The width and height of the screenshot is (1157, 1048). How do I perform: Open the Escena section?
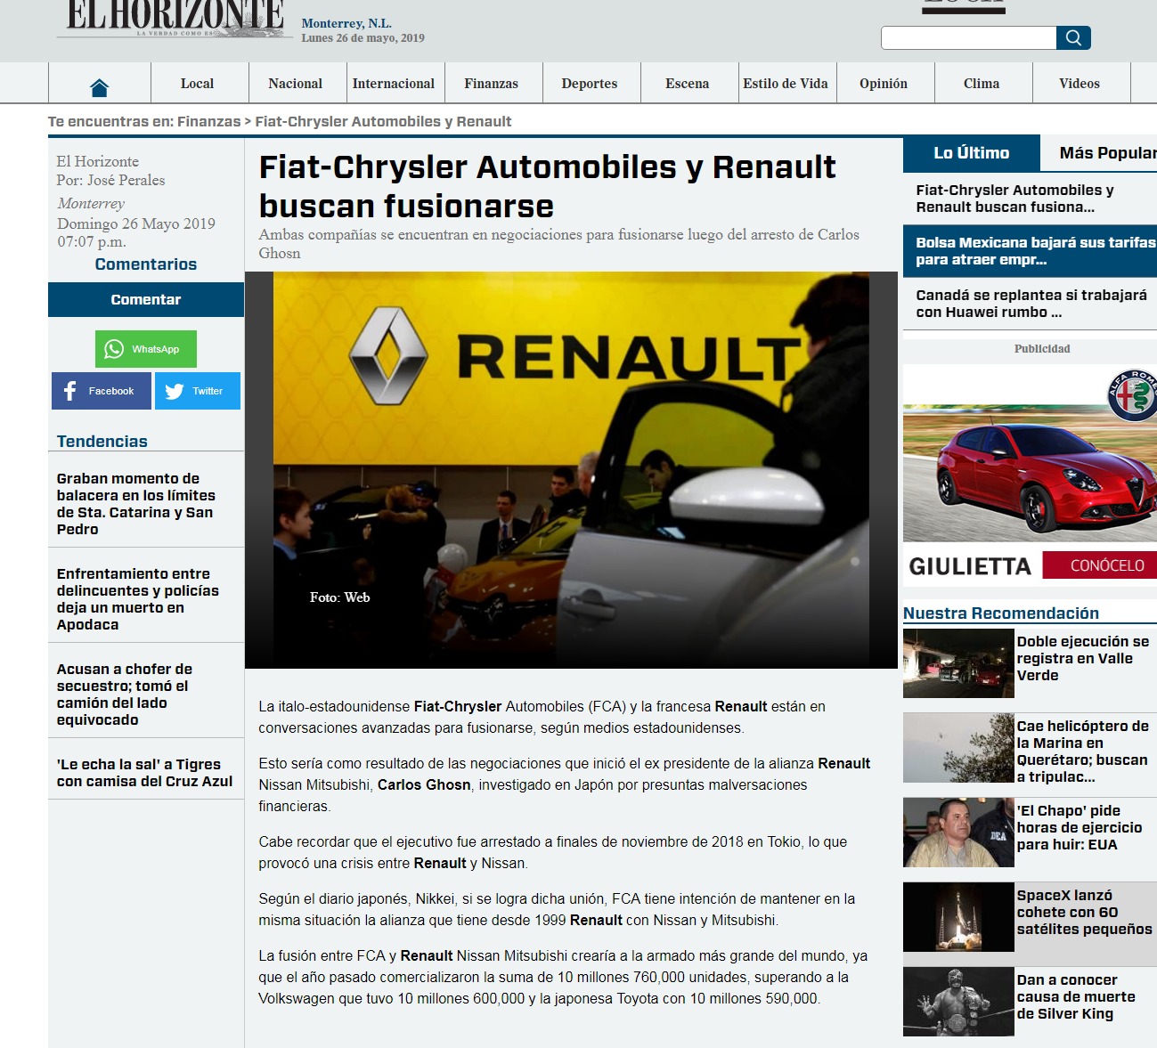click(688, 83)
